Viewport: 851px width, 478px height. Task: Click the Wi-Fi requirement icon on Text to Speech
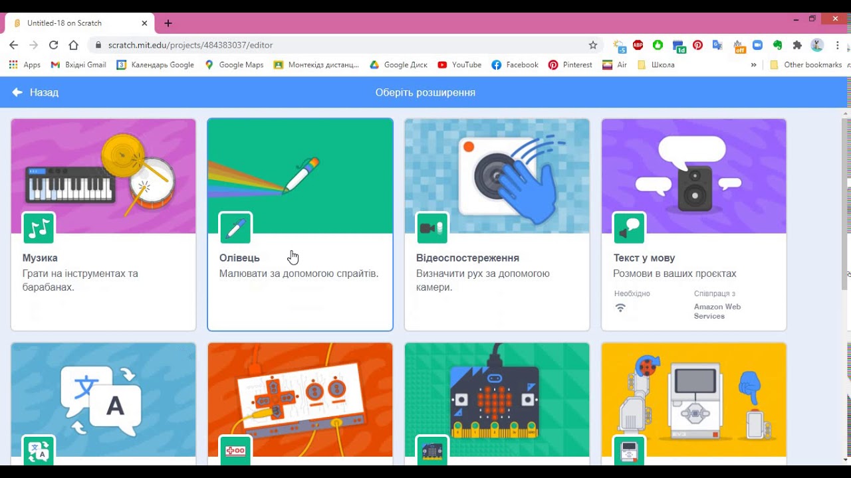(620, 307)
